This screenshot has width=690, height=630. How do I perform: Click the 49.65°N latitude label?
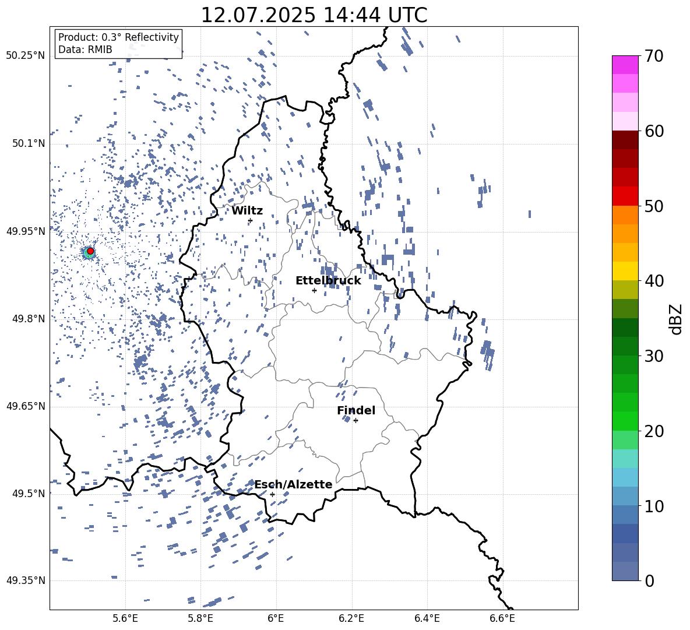pos(26,406)
